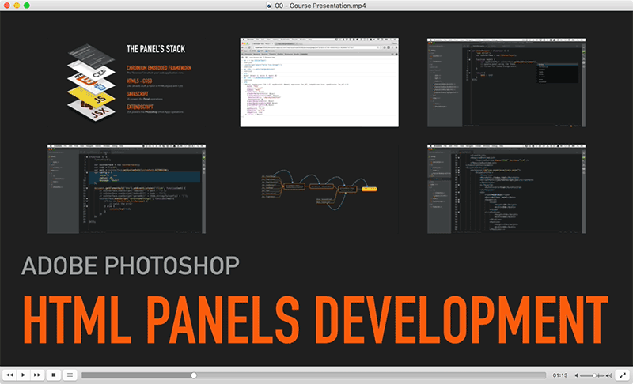Click the 'HTML5 - CSS3' label
The width and height of the screenshot is (633, 384).
(139, 81)
